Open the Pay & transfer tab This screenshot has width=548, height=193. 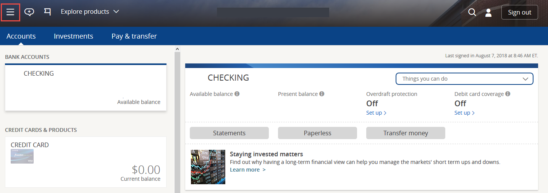pyautogui.click(x=134, y=36)
